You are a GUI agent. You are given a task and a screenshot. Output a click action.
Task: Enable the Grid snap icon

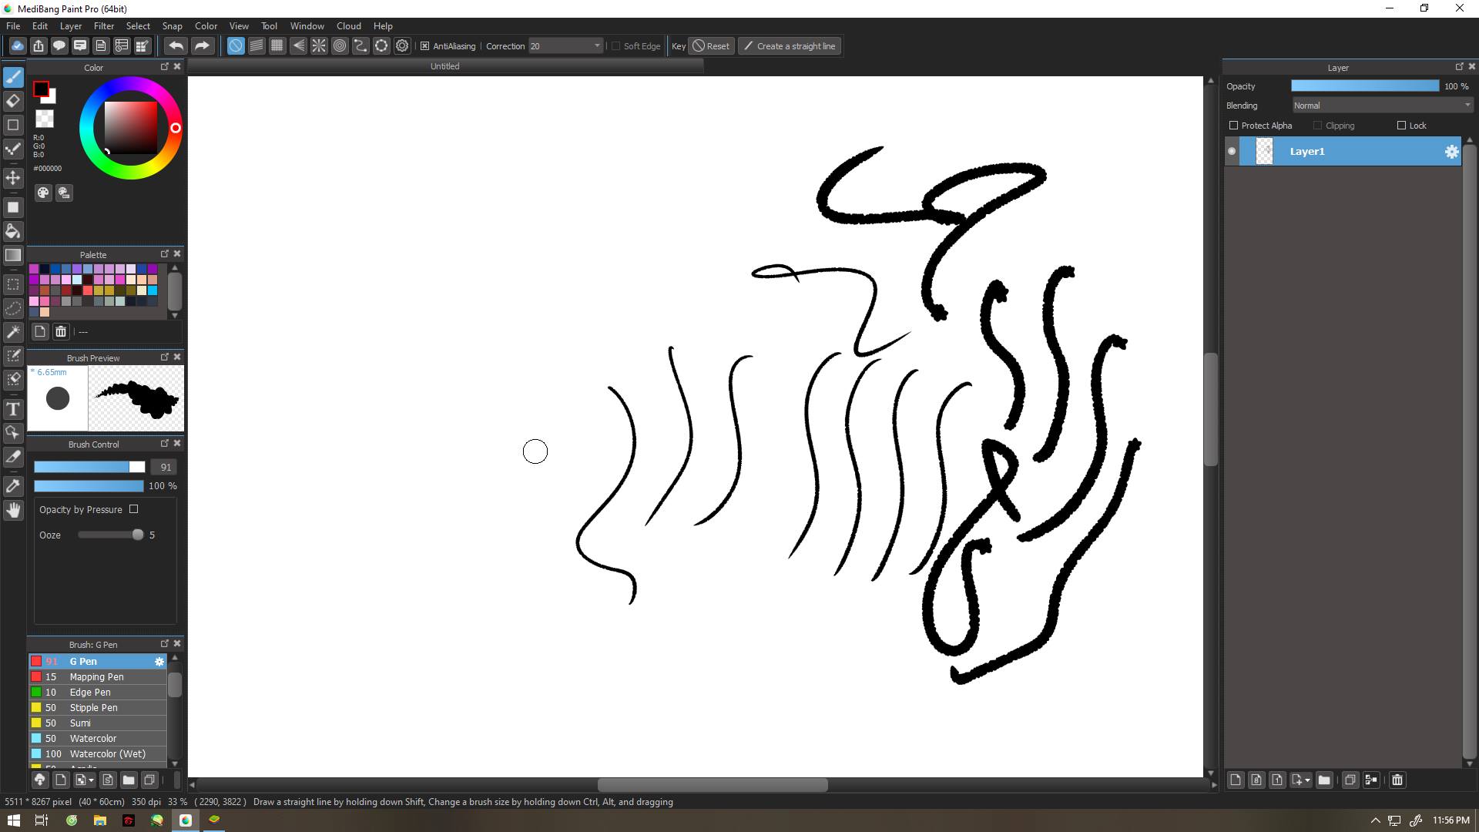coord(277,46)
